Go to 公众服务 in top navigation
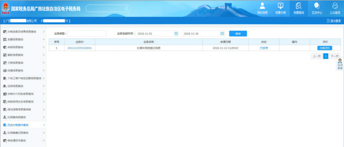The height and width of the screenshot is (147, 344). [335, 8]
